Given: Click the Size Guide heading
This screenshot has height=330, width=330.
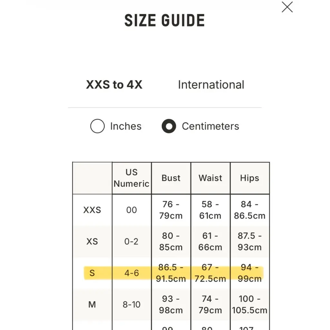Looking at the screenshot, I should (165, 21).
